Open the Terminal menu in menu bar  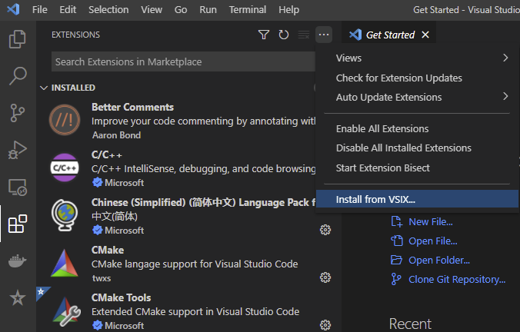click(x=247, y=10)
